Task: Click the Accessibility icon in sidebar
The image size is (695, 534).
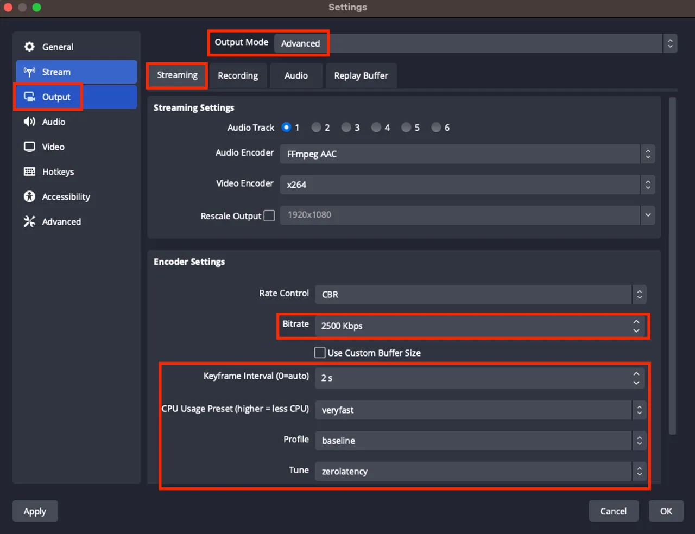Action: [29, 197]
